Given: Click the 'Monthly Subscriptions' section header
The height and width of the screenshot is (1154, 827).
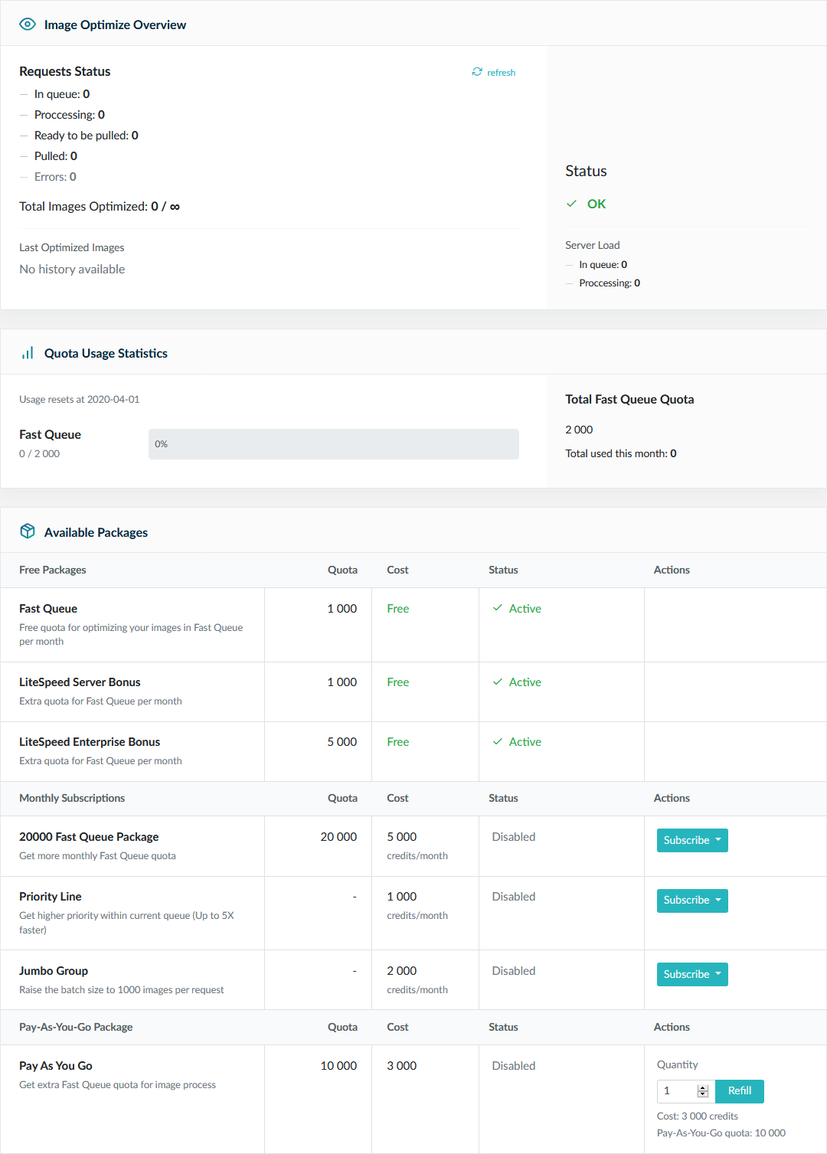Looking at the screenshot, I should pos(72,798).
